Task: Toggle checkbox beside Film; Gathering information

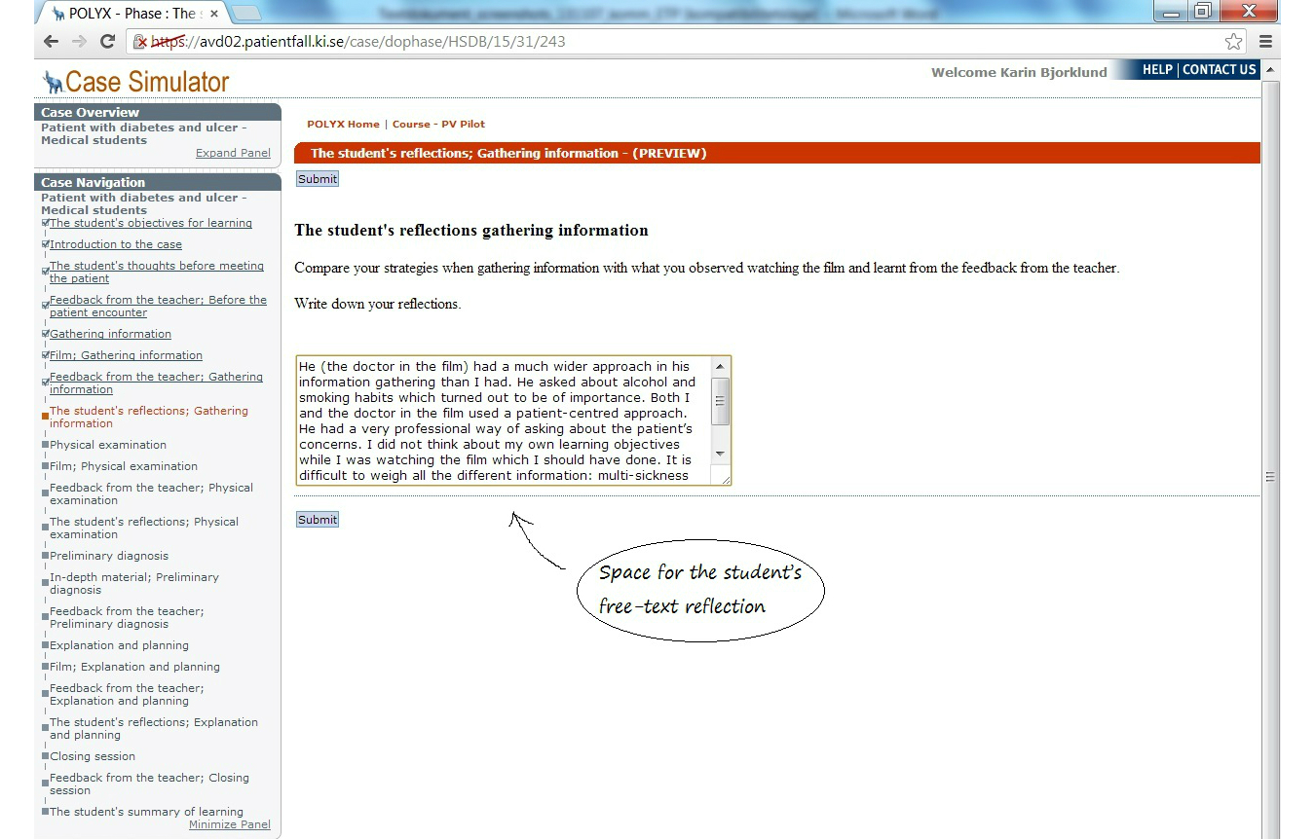Action: point(46,355)
